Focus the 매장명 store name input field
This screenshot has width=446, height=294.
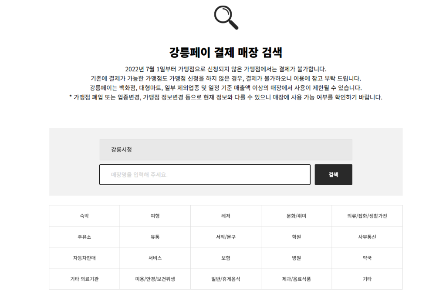coord(205,174)
